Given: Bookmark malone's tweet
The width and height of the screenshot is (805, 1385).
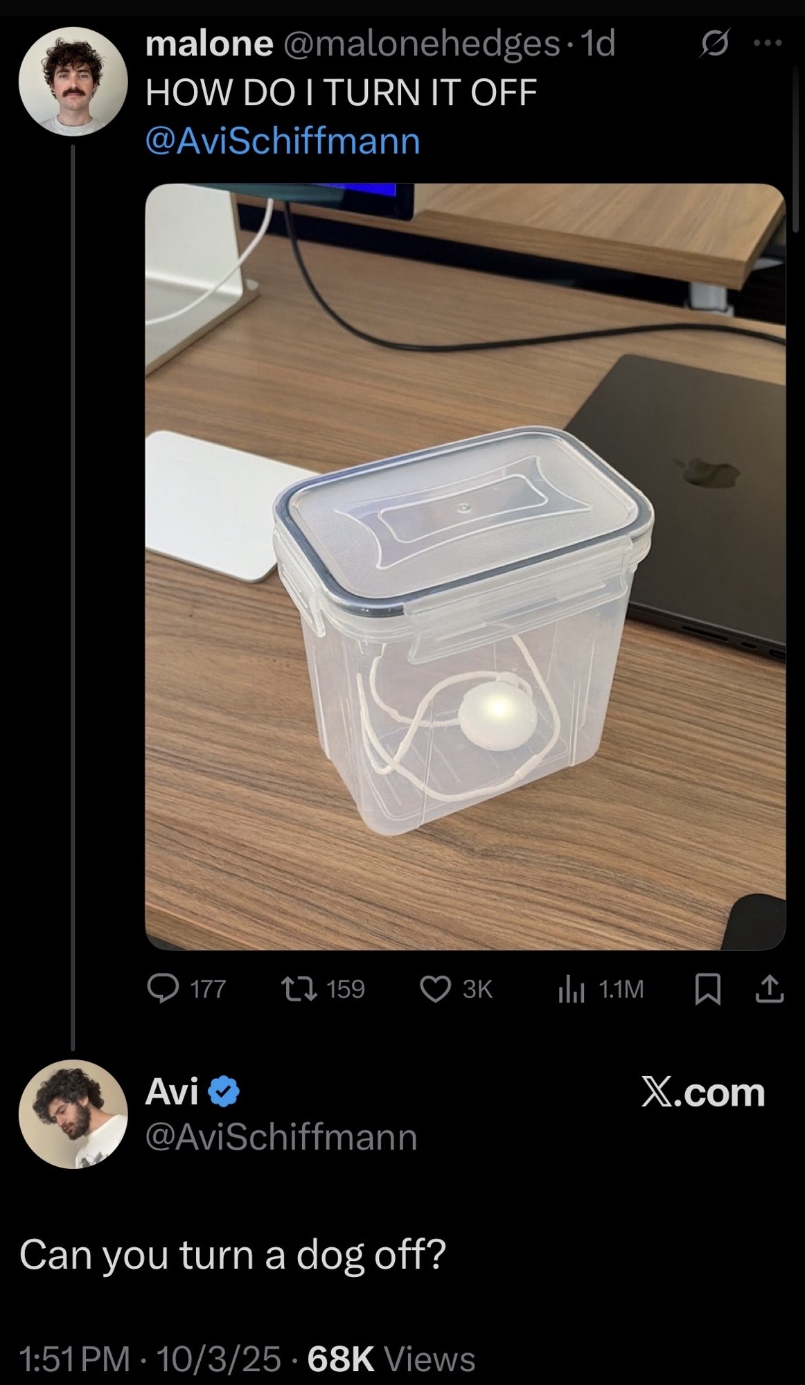Looking at the screenshot, I should click(708, 989).
